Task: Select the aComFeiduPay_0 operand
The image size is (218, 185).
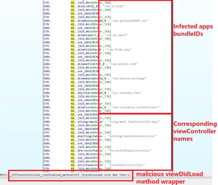Action: coord(89,50)
